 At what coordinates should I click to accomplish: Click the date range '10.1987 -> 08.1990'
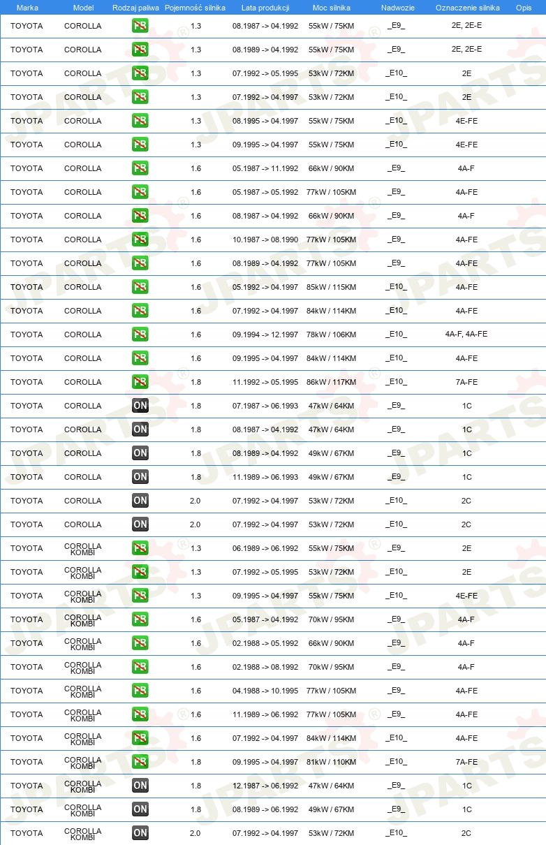coord(265,240)
